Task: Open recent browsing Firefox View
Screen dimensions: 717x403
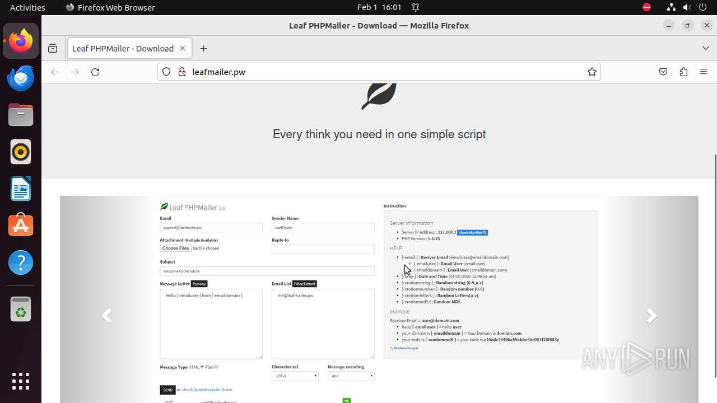Action: coord(53,49)
